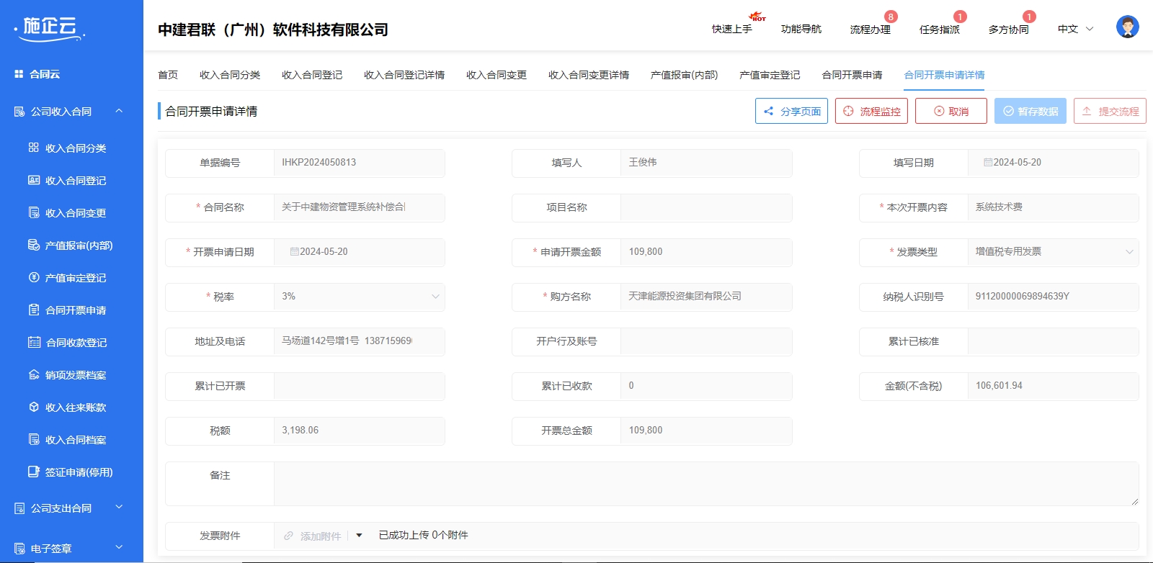Click the 施企云 logo
The height and width of the screenshot is (563, 1153).
tap(49, 28)
